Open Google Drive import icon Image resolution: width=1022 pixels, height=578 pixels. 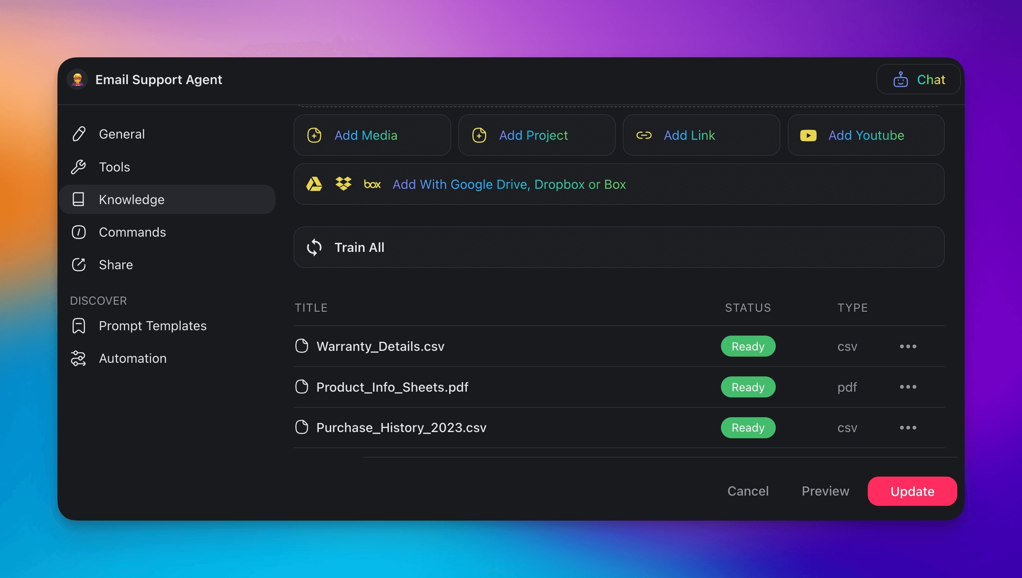315,184
